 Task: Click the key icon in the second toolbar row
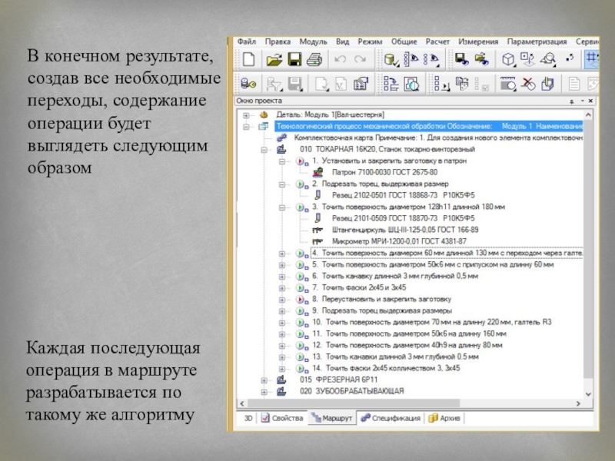(x=248, y=84)
